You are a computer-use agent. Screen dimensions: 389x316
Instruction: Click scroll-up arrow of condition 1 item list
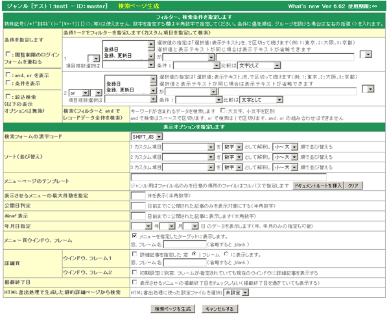(x=151, y=44)
